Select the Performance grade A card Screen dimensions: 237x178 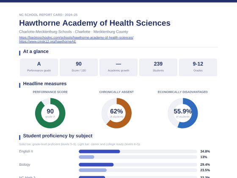(39, 67)
